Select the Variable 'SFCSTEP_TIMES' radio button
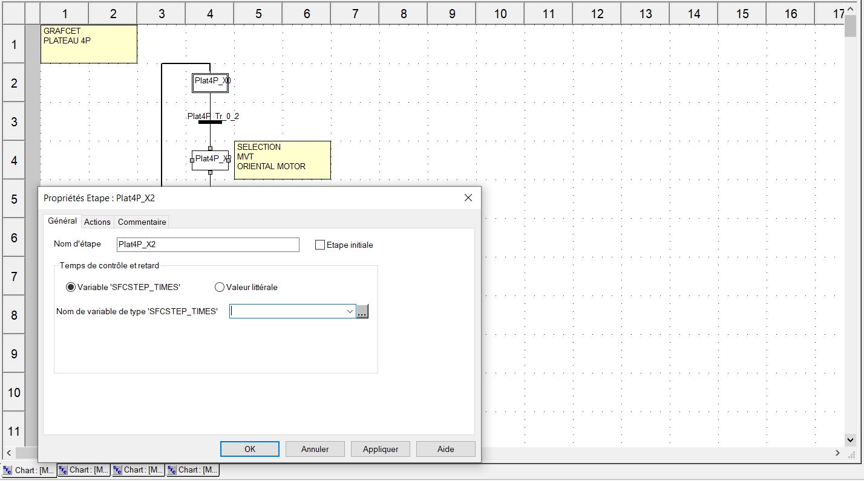 pos(71,287)
